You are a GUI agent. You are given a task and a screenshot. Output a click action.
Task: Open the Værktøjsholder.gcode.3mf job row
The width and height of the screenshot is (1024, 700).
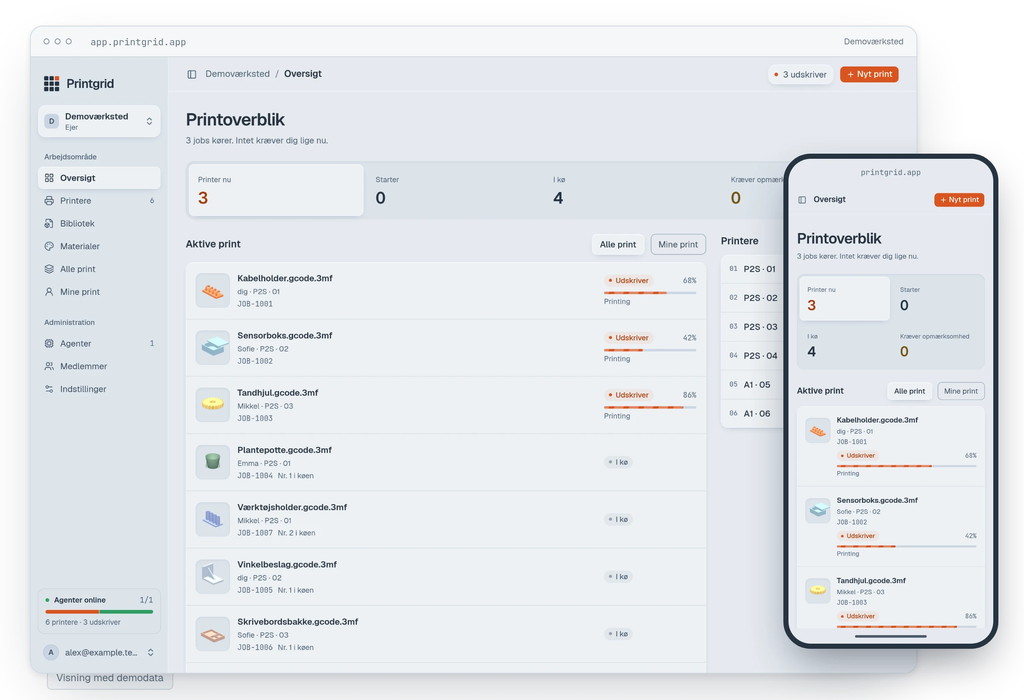click(x=446, y=520)
